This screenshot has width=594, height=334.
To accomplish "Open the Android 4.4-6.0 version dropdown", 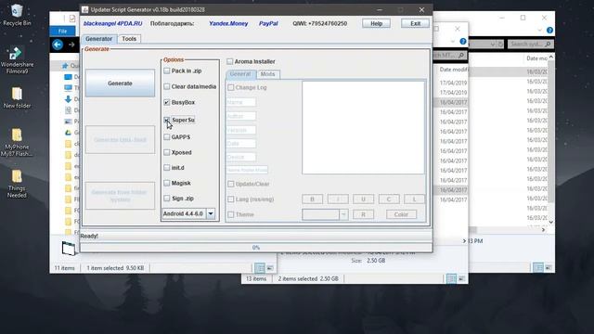I will tap(211, 213).
